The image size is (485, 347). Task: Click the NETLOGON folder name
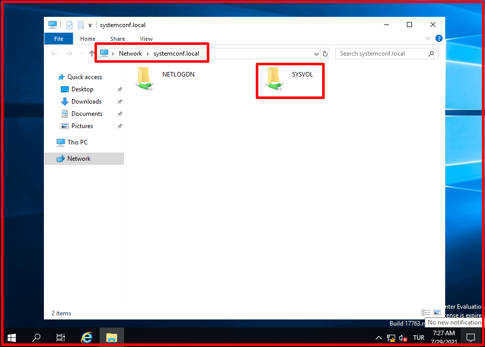point(178,74)
